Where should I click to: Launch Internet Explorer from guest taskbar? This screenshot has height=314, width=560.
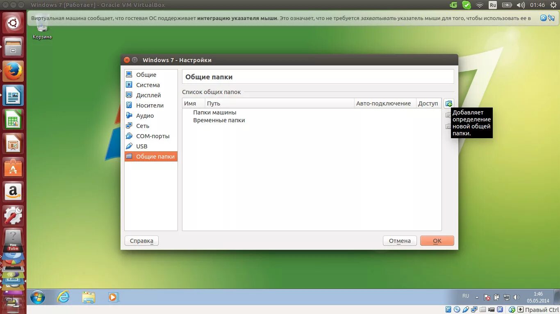[x=63, y=297]
